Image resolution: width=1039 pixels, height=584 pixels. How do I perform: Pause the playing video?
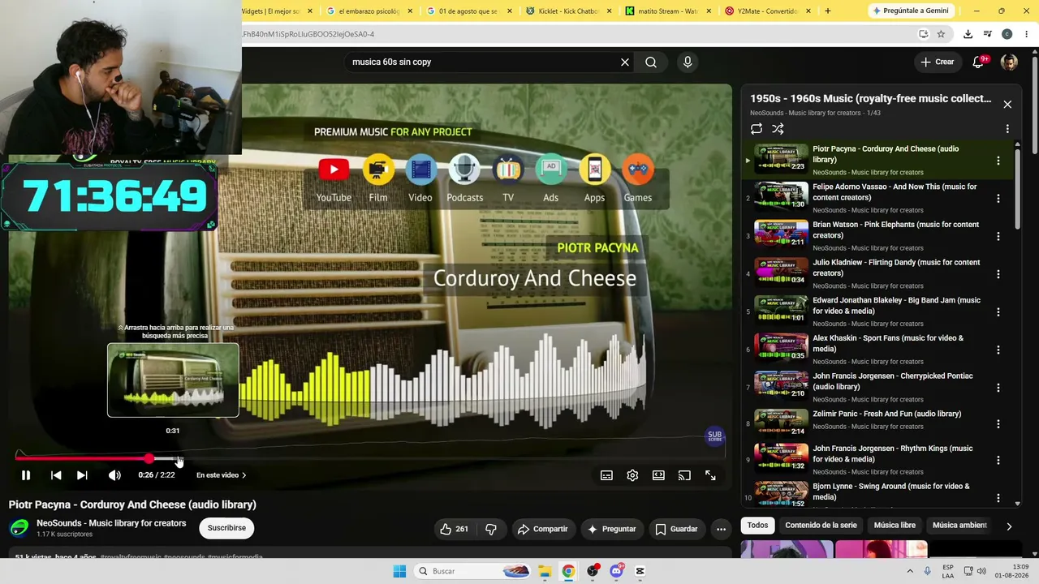[x=26, y=475]
